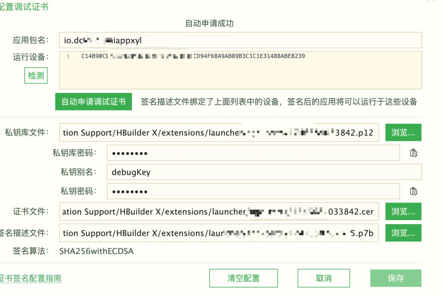Focus the 签名描述文件 path field

(x=218, y=233)
